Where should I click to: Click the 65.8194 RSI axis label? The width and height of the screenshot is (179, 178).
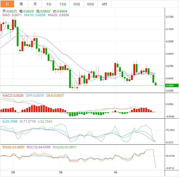point(170,156)
